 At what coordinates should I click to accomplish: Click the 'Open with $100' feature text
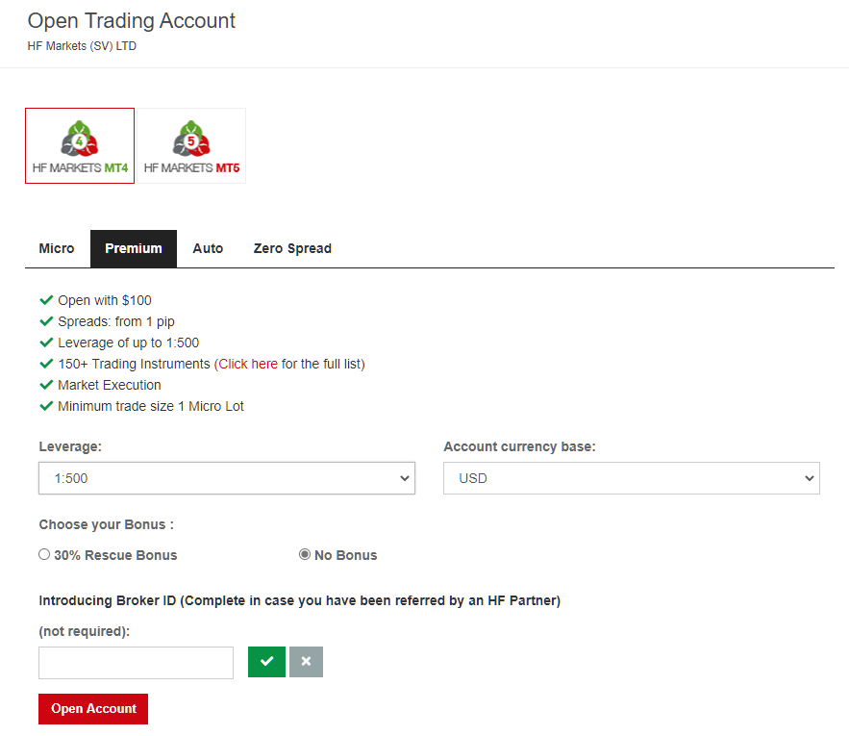pyautogui.click(x=105, y=300)
